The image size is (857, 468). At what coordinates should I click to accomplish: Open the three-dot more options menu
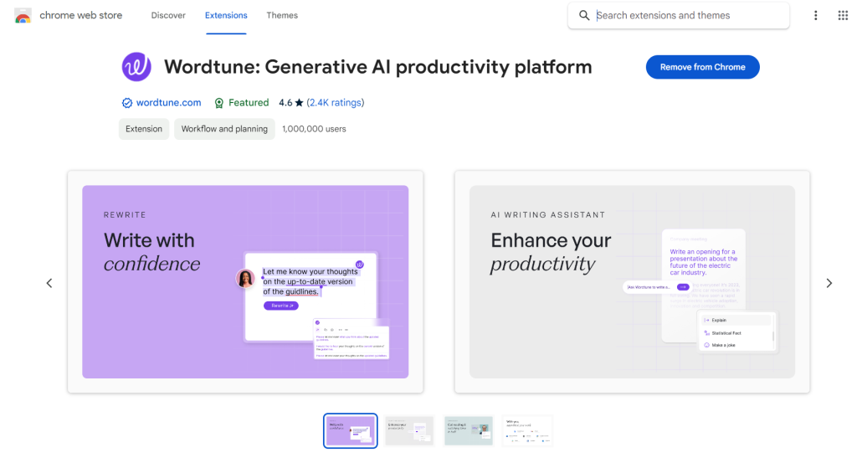click(x=815, y=15)
